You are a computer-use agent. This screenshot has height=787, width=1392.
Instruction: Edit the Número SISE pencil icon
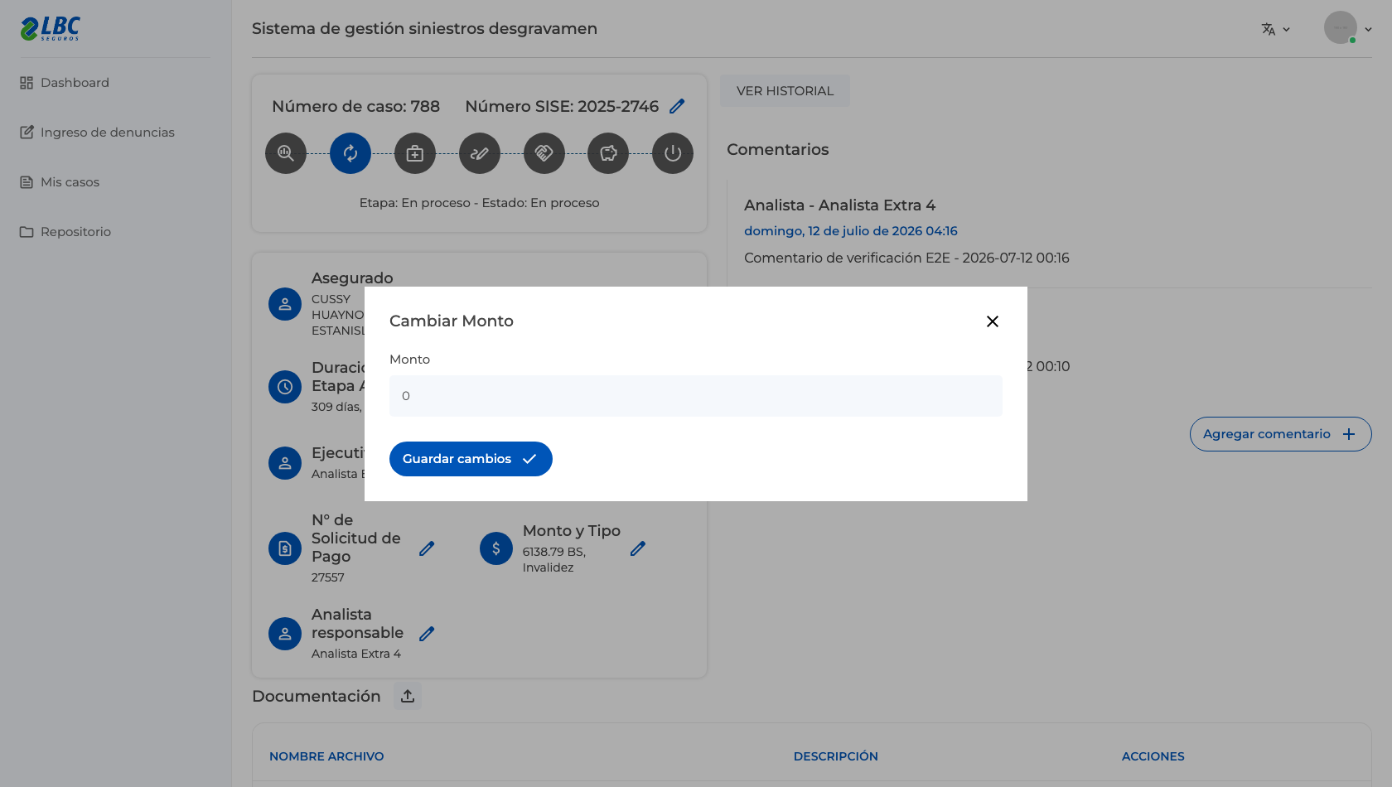click(x=677, y=106)
